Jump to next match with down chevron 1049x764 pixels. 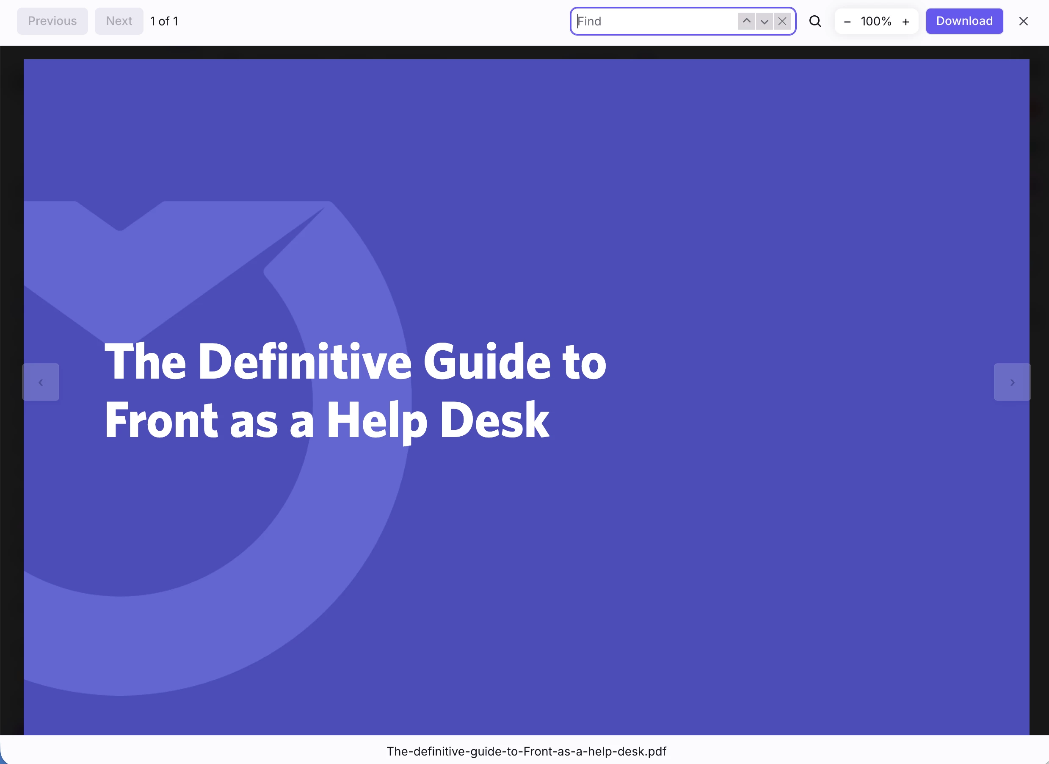[x=764, y=21]
